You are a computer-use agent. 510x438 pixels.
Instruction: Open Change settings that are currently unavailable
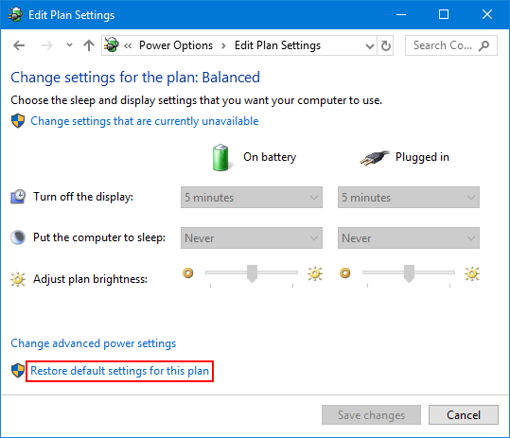point(145,121)
